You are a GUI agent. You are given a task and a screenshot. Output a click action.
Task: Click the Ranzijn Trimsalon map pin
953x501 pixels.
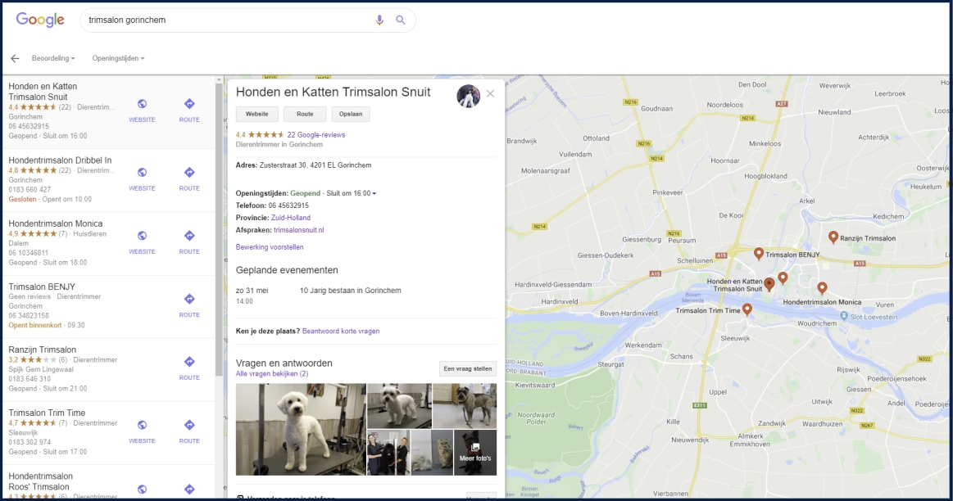coord(833,237)
